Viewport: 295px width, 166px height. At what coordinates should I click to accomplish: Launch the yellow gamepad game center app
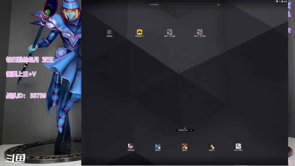point(139,32)
